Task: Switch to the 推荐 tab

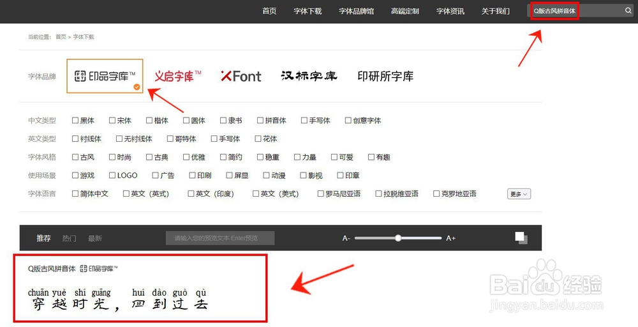Action: [x=43, y=238]
